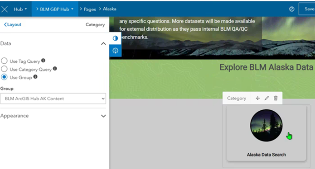This screenshot has height=169, width=315.
Task: Click the banner paragraph about datasets
Action: (187, 29)
